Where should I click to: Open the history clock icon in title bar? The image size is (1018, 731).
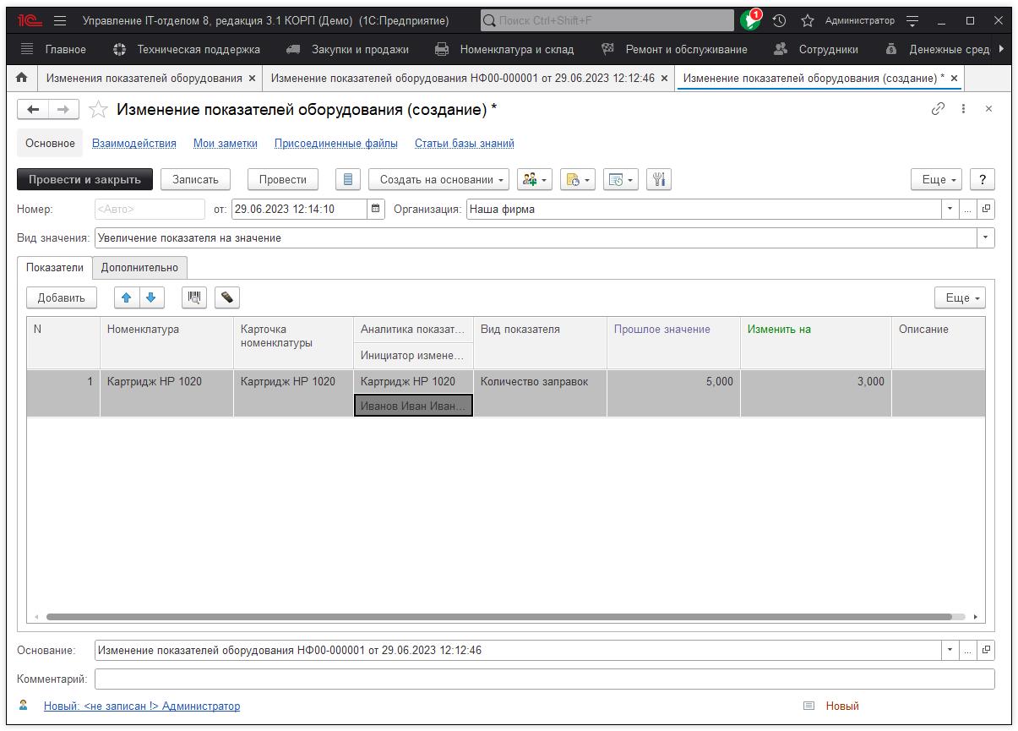pyautogui.click(x=779, y=20)
